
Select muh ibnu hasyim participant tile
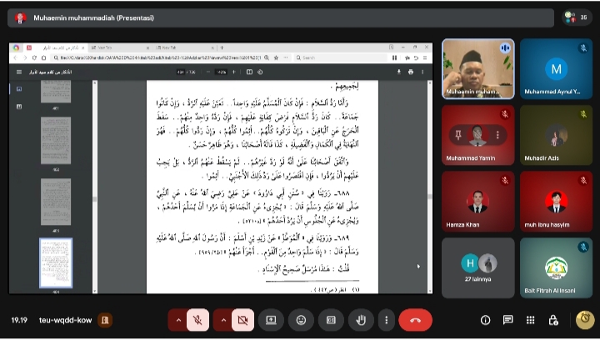tap(556, 202)
